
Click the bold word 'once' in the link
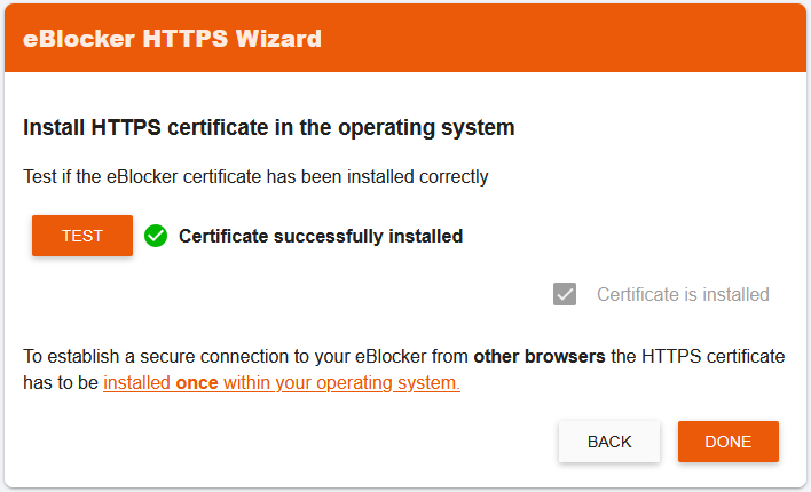coord(197,383)
